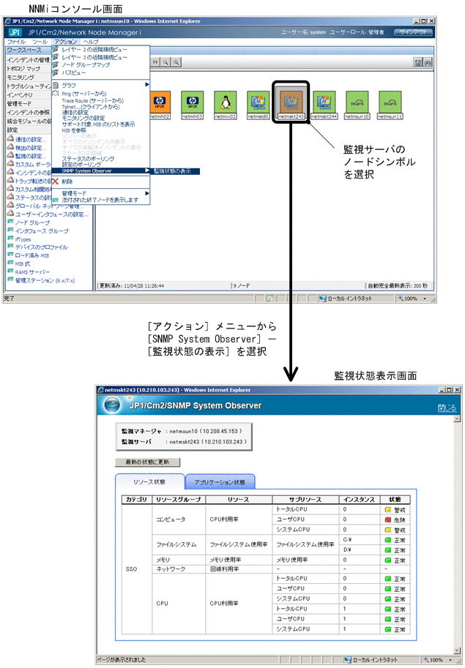This screenshot has height=668, width=465.
Task: Click the JP1 logo in NNMi header
Action: (15, 32)
